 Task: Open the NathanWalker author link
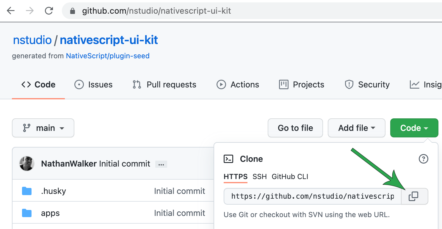(69, 164)
